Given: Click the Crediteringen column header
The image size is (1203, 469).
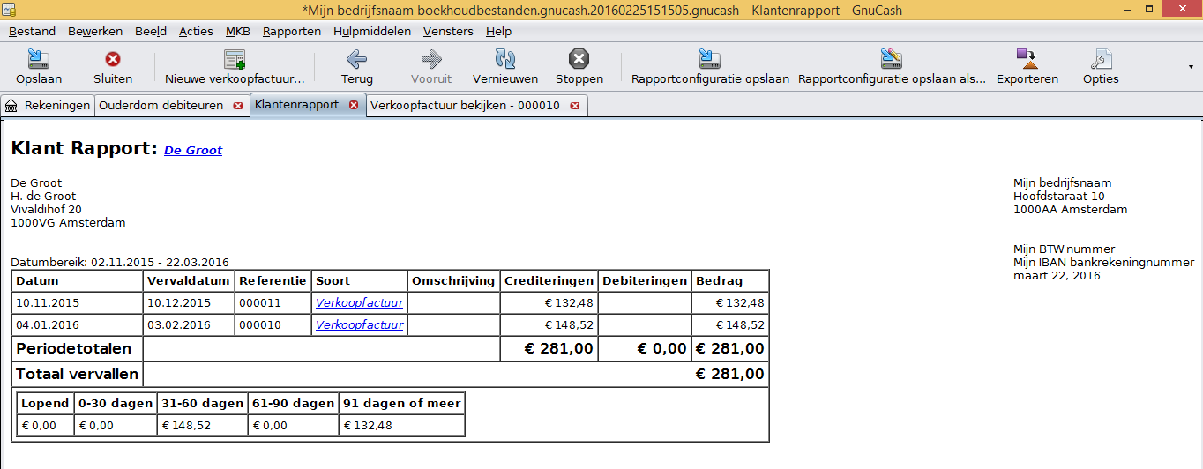Looking at the screenshot, I should (x=549, y=280).
